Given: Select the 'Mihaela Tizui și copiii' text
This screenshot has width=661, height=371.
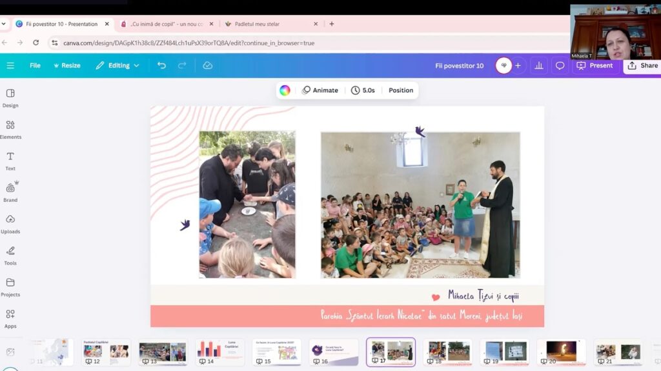Looking at the screenshot, I should 483,296.
